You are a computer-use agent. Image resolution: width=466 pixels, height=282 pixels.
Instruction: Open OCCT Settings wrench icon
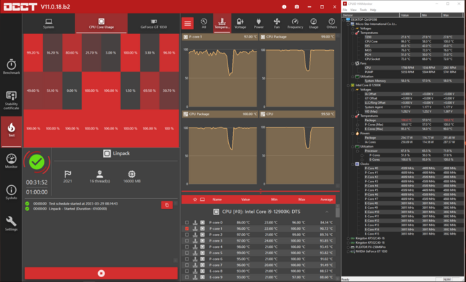pos(11,224)
